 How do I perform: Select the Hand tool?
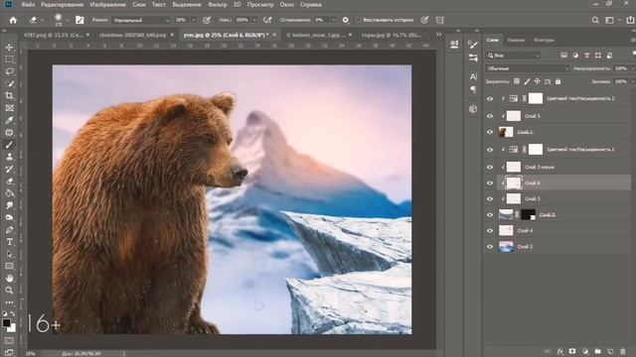pyautogui.click(x=9, y=279)
